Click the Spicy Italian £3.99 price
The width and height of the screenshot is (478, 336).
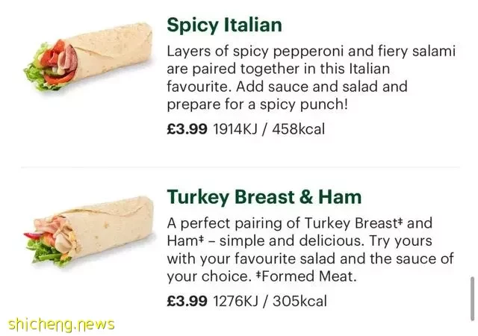187,129
